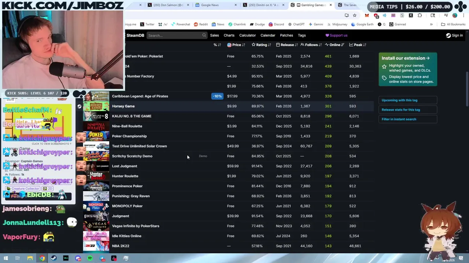The image size is (469, 263).
Task: Open the Sales menu in SteamDB
Action: pos(214,35)
